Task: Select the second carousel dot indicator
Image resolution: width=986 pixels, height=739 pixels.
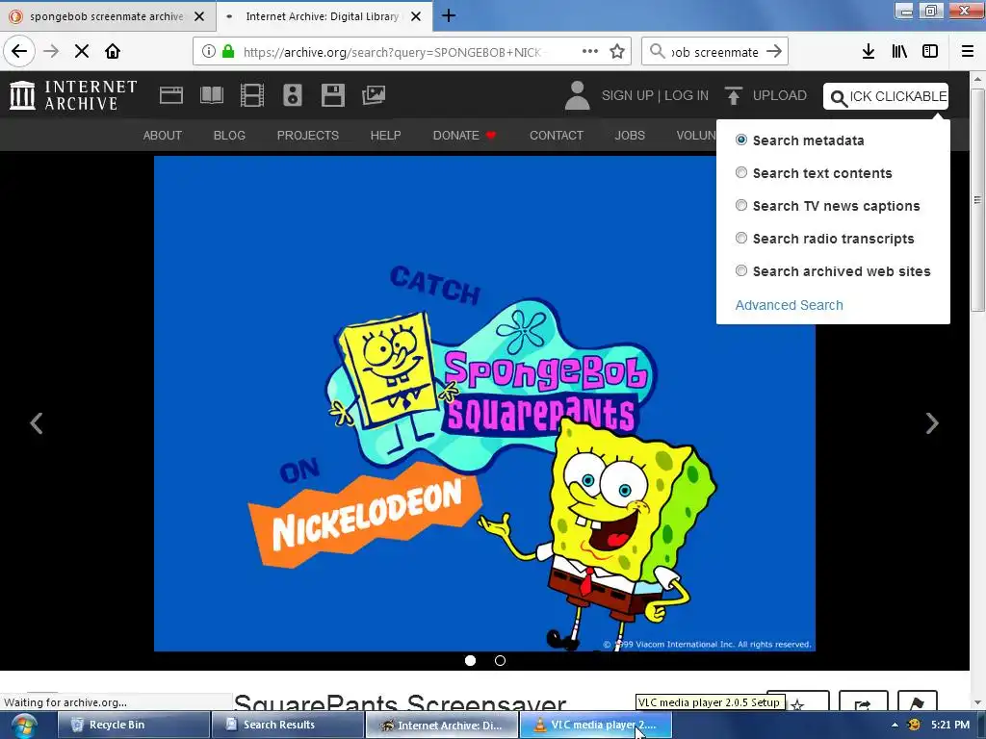Action: [x=500, y=660]
